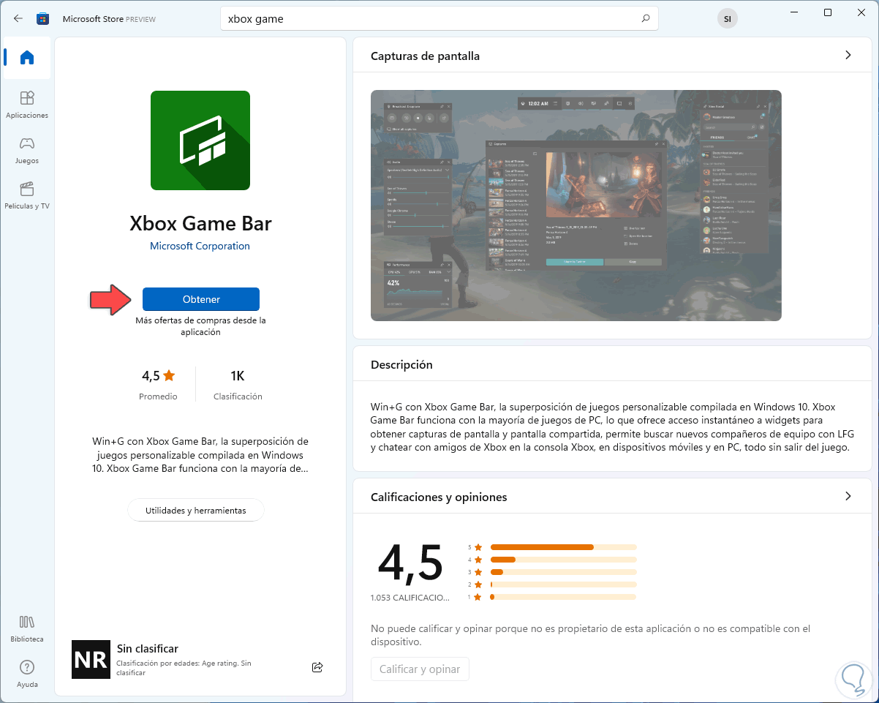Screen dimensions: 879x703
Task: Click the Más ofertas de compras text
Action: [200, 326]
